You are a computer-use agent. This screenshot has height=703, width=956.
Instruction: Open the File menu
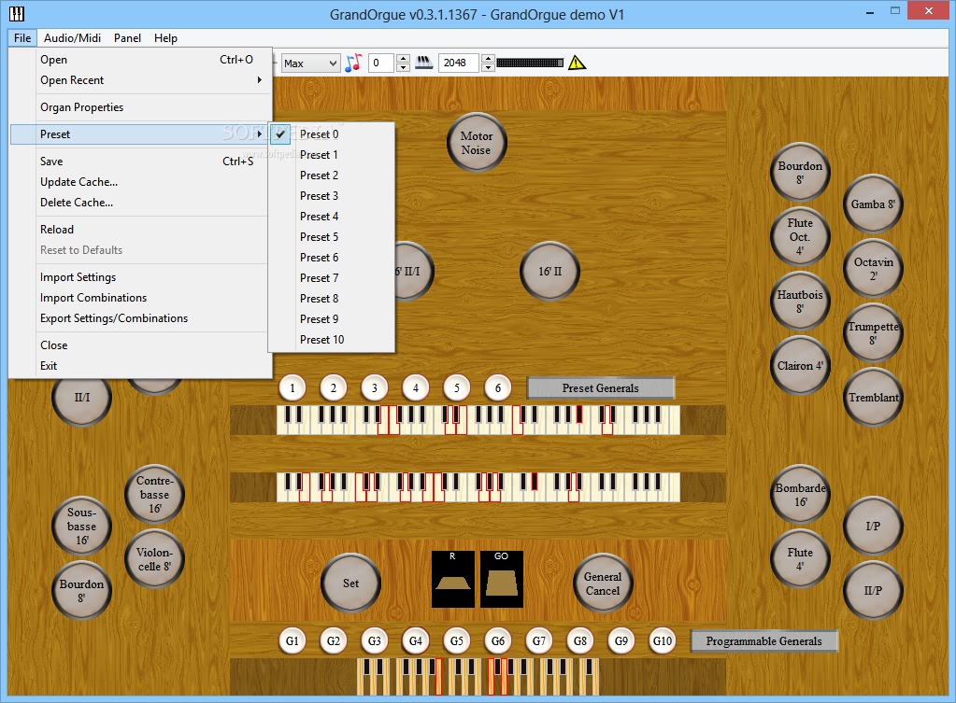22,37
